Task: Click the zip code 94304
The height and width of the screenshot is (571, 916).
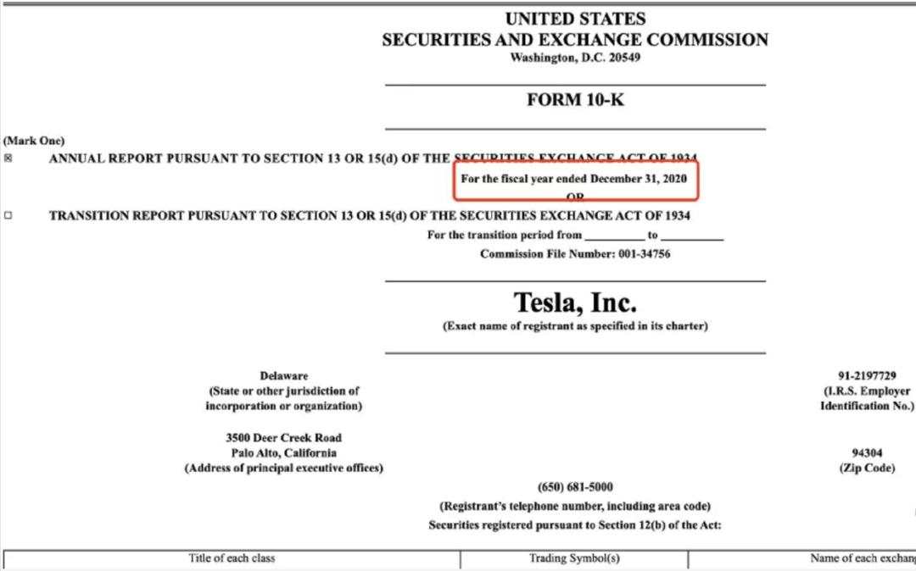Action: pyautogui.click(x=867, y=452)
